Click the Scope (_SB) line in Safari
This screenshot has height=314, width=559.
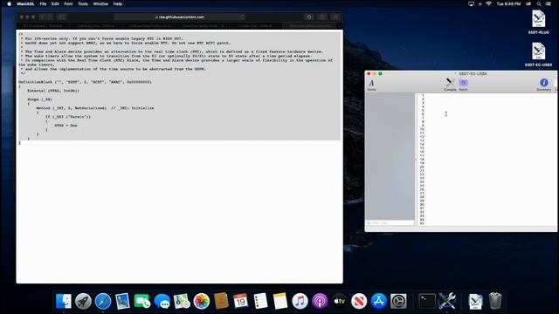(39, 99)
